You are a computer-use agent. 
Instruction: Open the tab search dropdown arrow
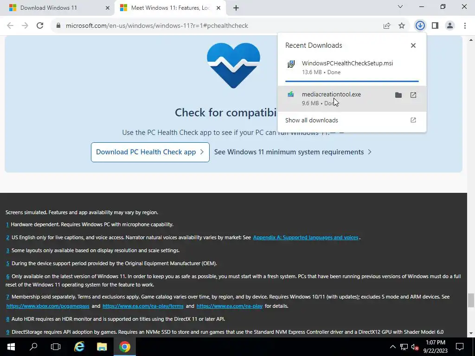tap(400, 6)
